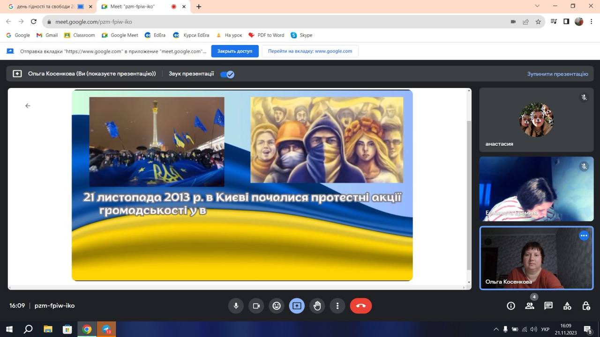Expand Chrome tab search chevron
This screenshot has width=600, height=337.
pyautogui.click(x=537, y=6)
